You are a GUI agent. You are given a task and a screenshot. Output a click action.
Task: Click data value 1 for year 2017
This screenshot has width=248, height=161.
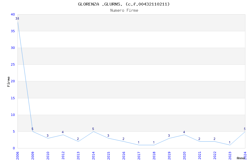click(x=139, y=142)
